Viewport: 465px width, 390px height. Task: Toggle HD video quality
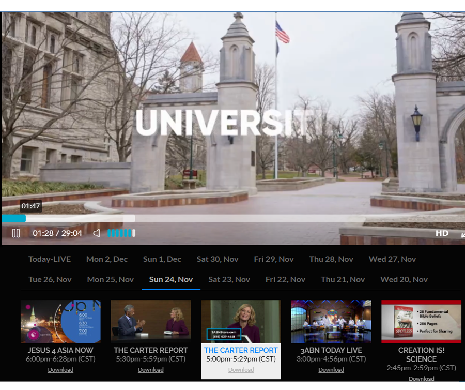coord(442,233)
